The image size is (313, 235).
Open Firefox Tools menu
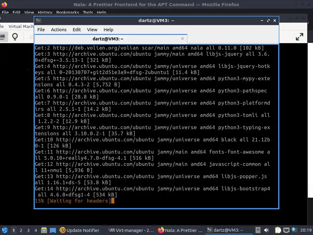[x=88, y=12]
